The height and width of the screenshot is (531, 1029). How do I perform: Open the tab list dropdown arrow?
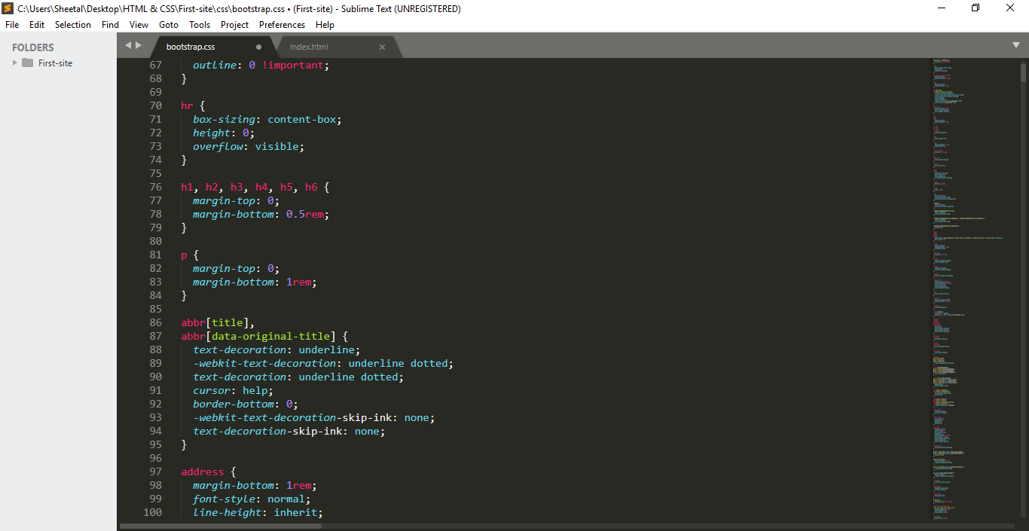[x=1015, y=45]
